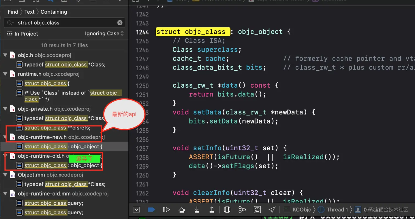Click the '10 results in 7 files' summary
This screenshot has width=415, height=219.
[64, 45]
